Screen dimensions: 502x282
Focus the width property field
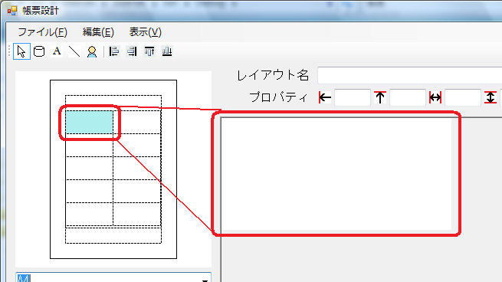point(463,97)
